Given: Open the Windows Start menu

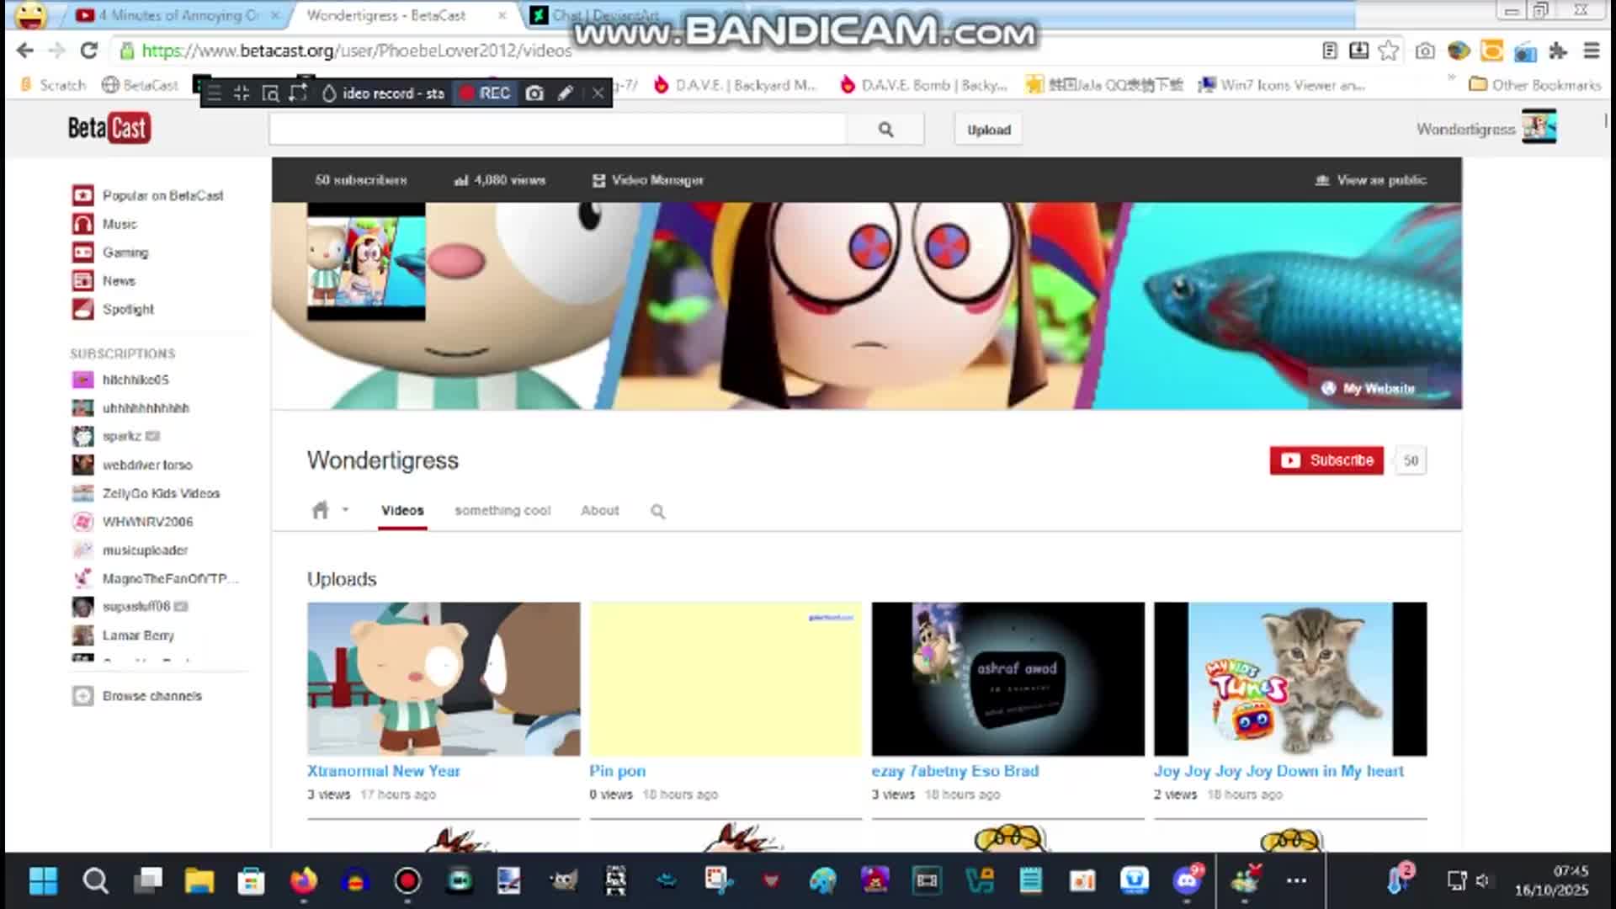Looking at the screenshot, I should [x=43, y=881].
